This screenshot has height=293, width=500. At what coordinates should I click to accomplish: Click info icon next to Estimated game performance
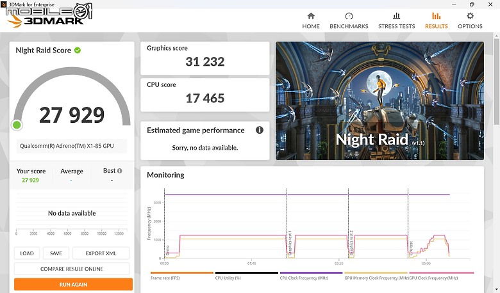coord(260,130)
